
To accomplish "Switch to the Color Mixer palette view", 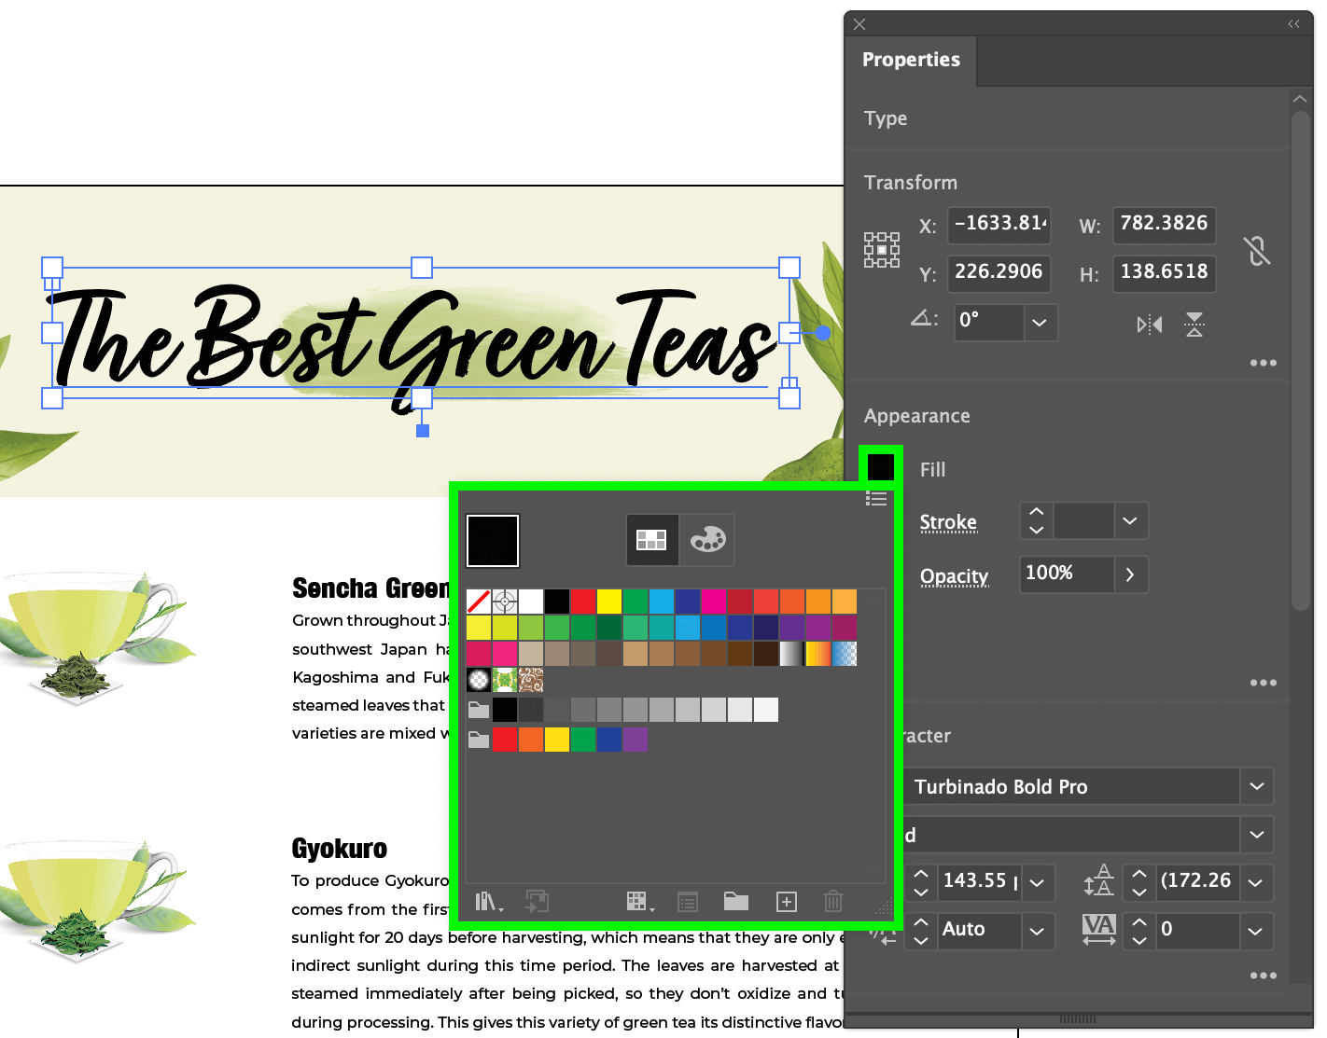I will point(706,539).
